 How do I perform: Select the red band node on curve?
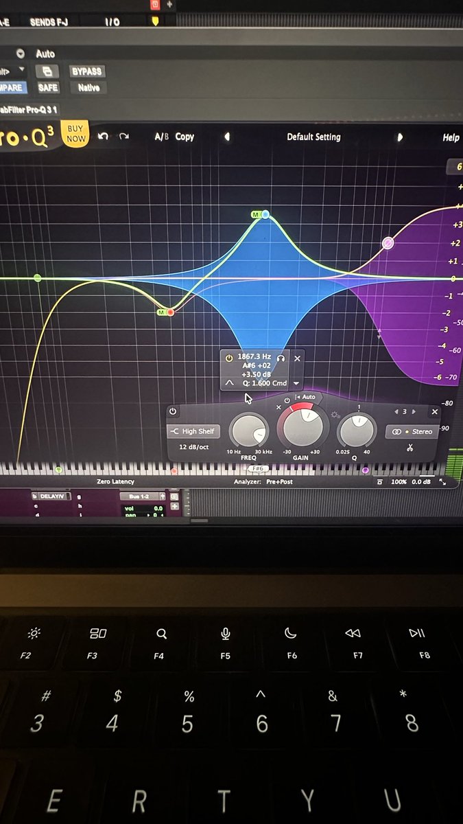[171, 312]
